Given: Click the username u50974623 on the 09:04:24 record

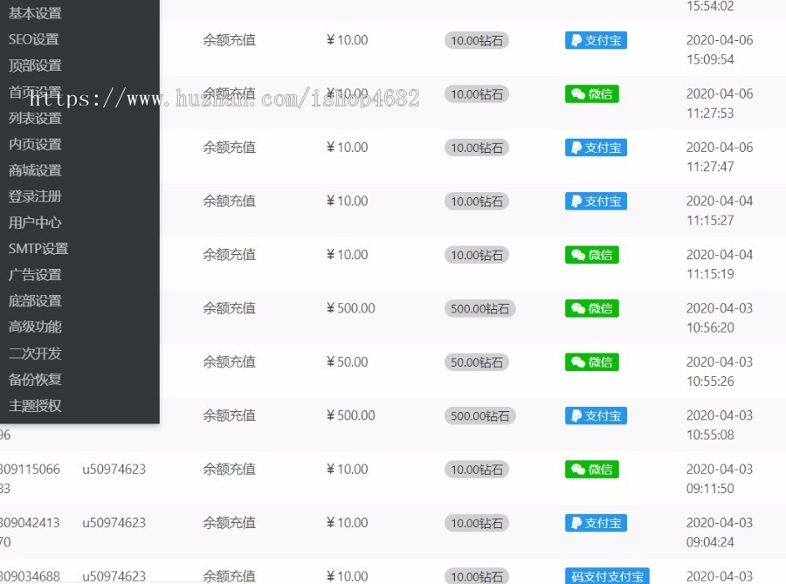Looking at the screenshot, I should point(114,522).
